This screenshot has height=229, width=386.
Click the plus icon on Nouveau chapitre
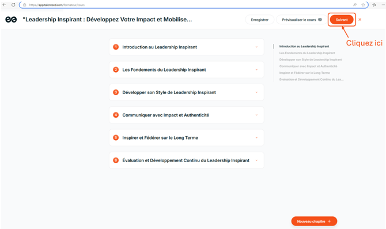point(329,221)
